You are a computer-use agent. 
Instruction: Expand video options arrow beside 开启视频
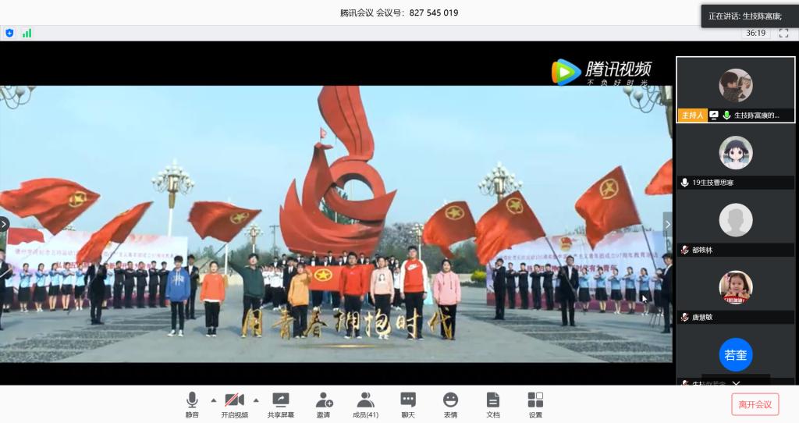256,400
